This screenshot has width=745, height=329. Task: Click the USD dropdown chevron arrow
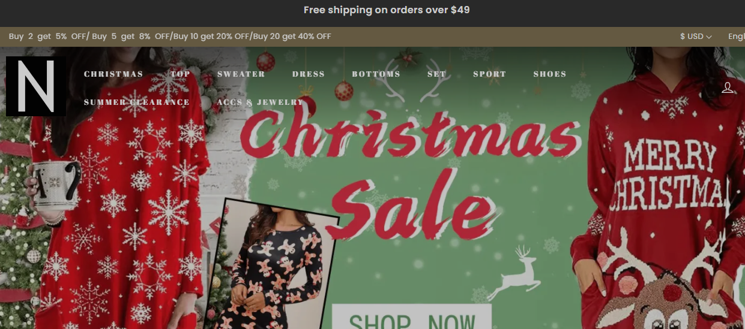pyautogui.click(x=709, y=37)
